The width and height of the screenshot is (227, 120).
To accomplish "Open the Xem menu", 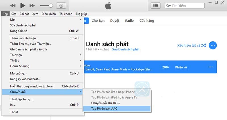I will click(x=35, y=14).
